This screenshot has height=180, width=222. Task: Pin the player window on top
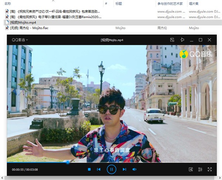coord(182,40)
